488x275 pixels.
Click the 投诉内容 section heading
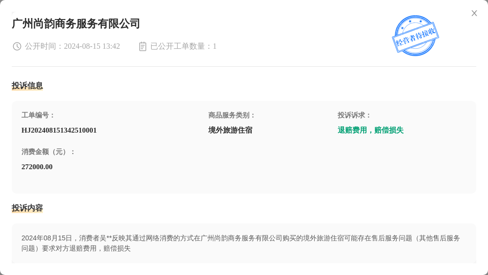pos(27,208)
